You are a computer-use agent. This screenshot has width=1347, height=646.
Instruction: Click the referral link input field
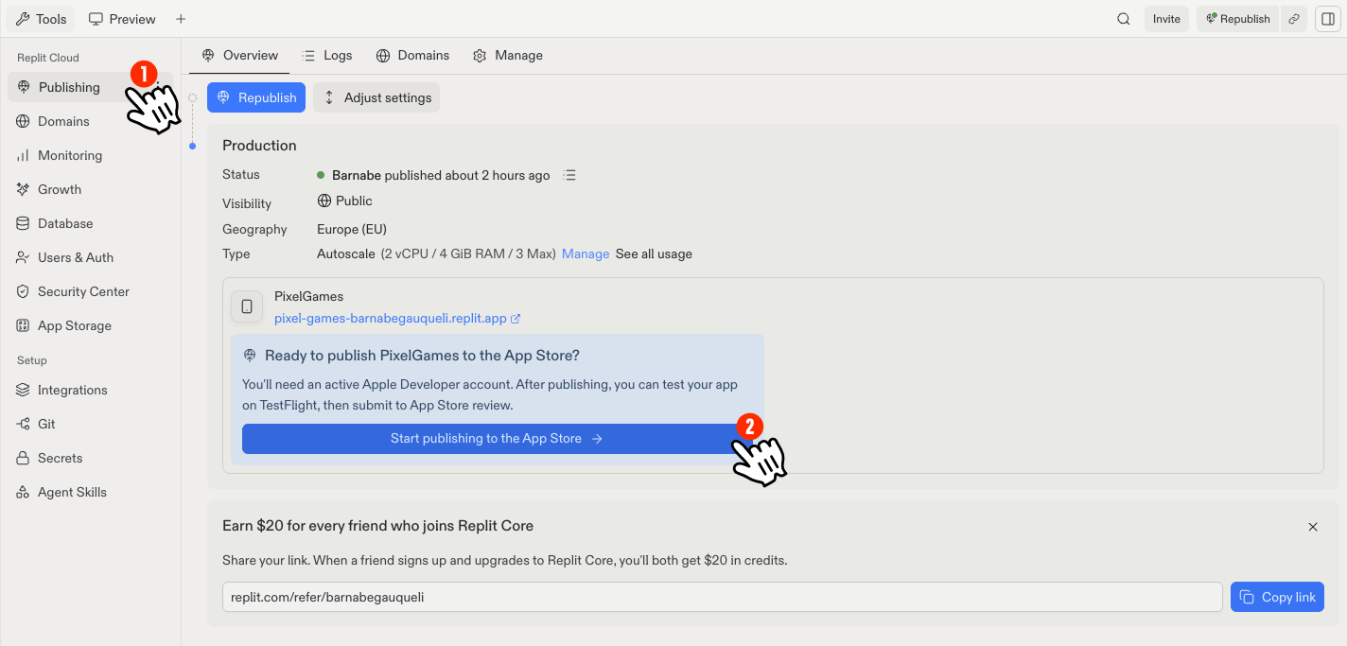(723, 597)
